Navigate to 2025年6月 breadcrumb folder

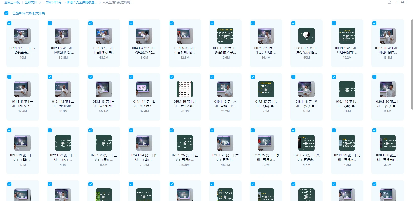click(53, 2)
